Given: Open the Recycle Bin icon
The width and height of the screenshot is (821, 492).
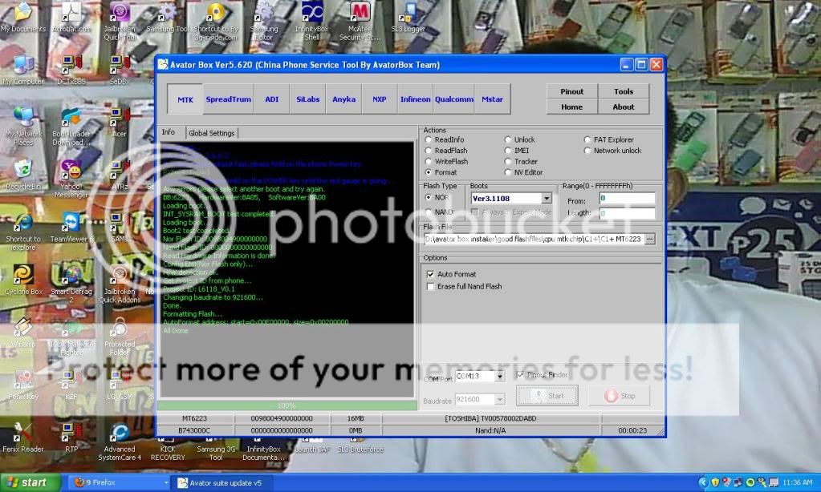Looking at the screenshot, I should click(x=23, y=170).
